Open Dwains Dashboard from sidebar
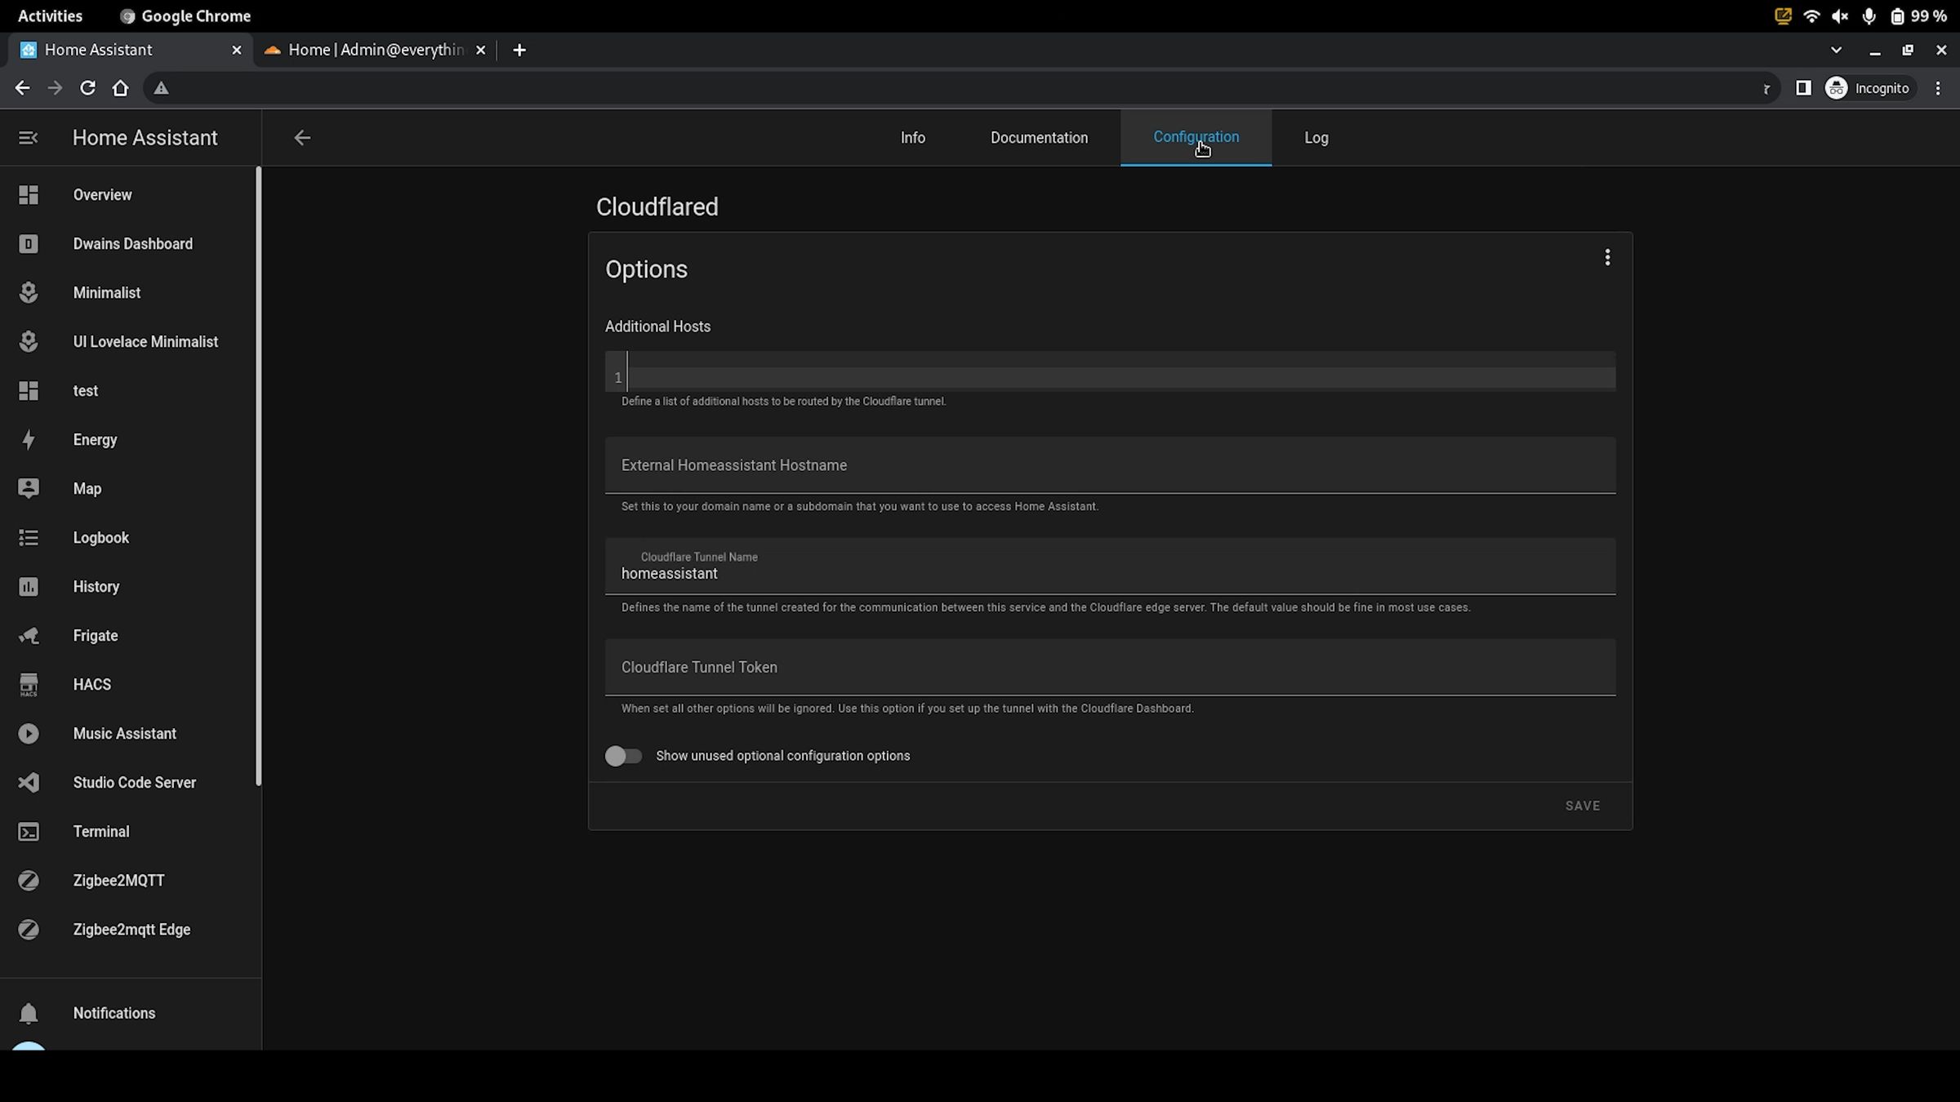 [131, 243]
